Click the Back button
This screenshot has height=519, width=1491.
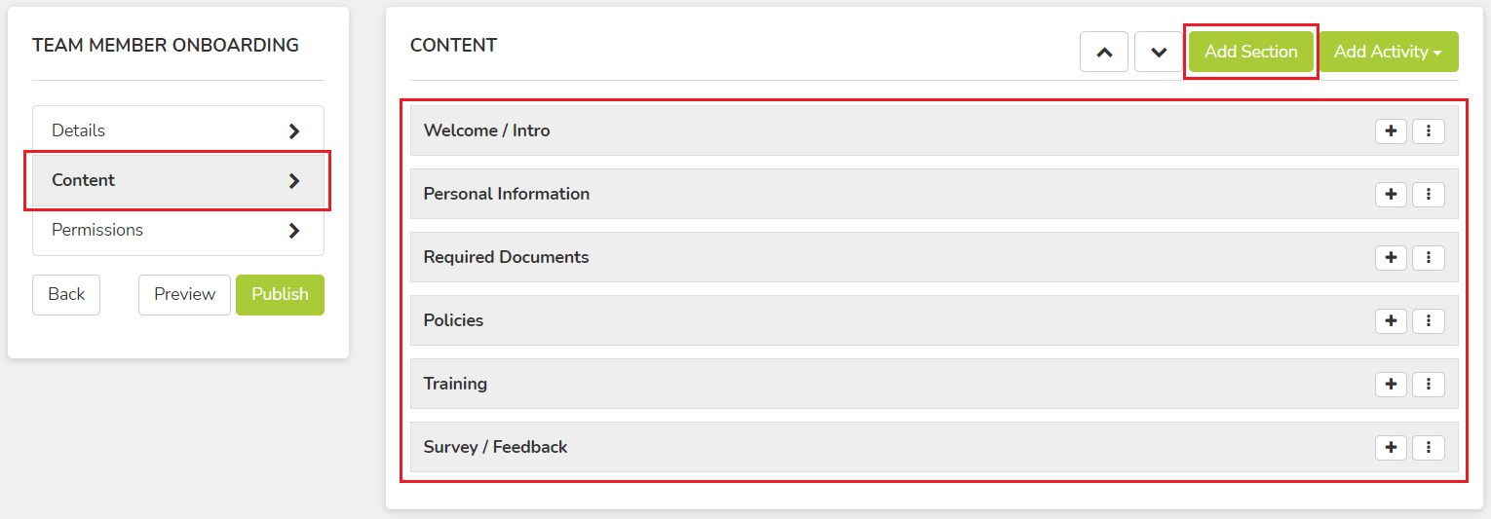[x=66, y=294]
